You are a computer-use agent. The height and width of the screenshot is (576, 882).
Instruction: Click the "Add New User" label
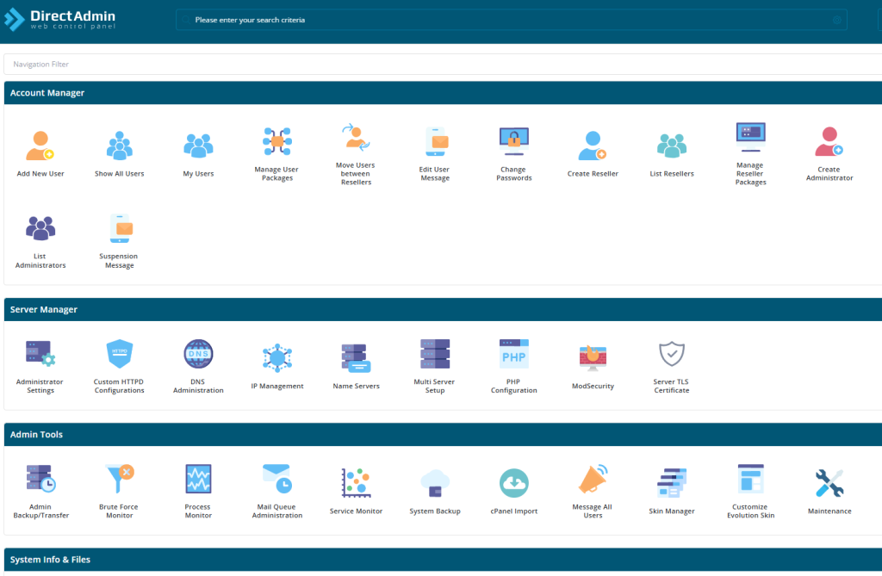click(40, 174)
